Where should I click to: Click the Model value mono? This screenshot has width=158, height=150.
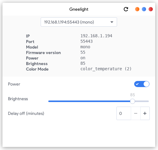85,47
